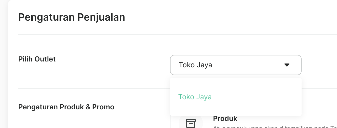The height and width of the screenshot is (128, 337).
Task: Click the divider line beneath the page title
Action: (x=178, y=35)
